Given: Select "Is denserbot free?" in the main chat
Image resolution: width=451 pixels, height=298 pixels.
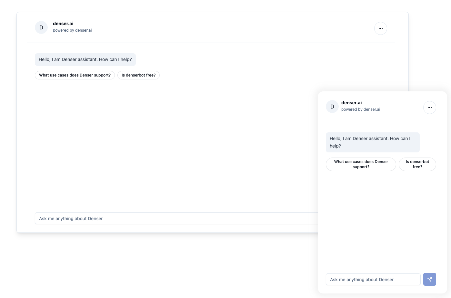Looking at the screenshot, I should coord(138,75).
